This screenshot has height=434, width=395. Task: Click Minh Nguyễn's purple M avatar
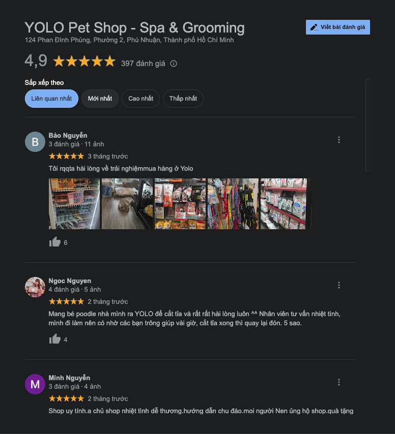(35, 384)
